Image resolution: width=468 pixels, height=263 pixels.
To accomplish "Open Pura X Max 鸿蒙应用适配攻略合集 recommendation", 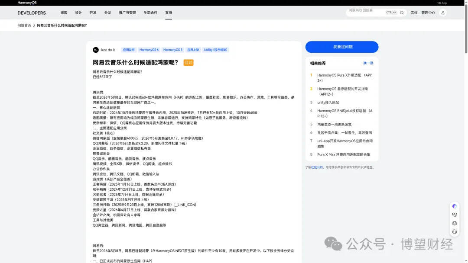I will pyautogui.click(x=344, y=154).
